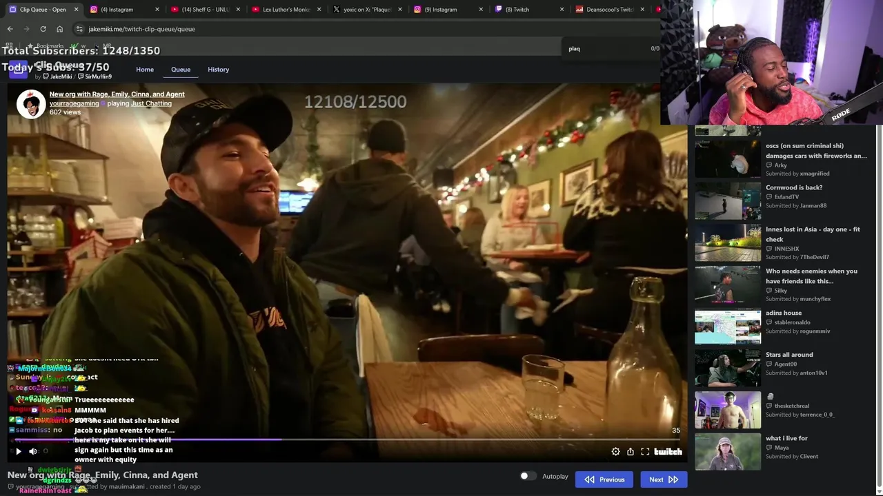
Task: Click the mauimakani submitter name below video
Action: 126,486
